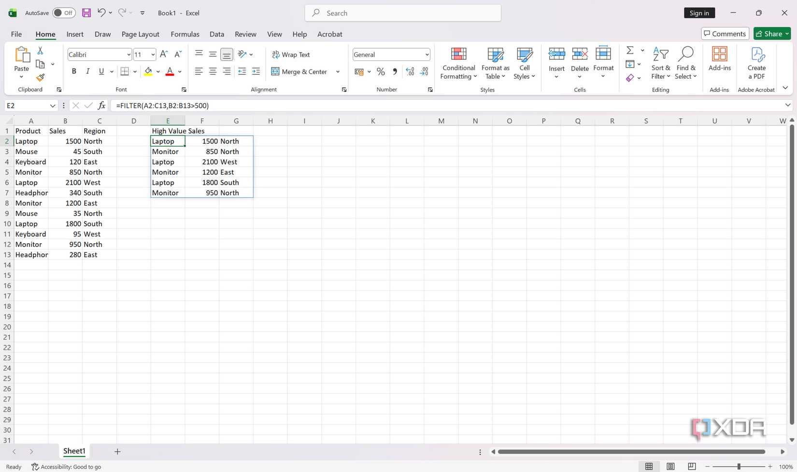This screenshot has width=797, height=472.
Task: Open Sort & Filter
Action: tap(660, 63)
